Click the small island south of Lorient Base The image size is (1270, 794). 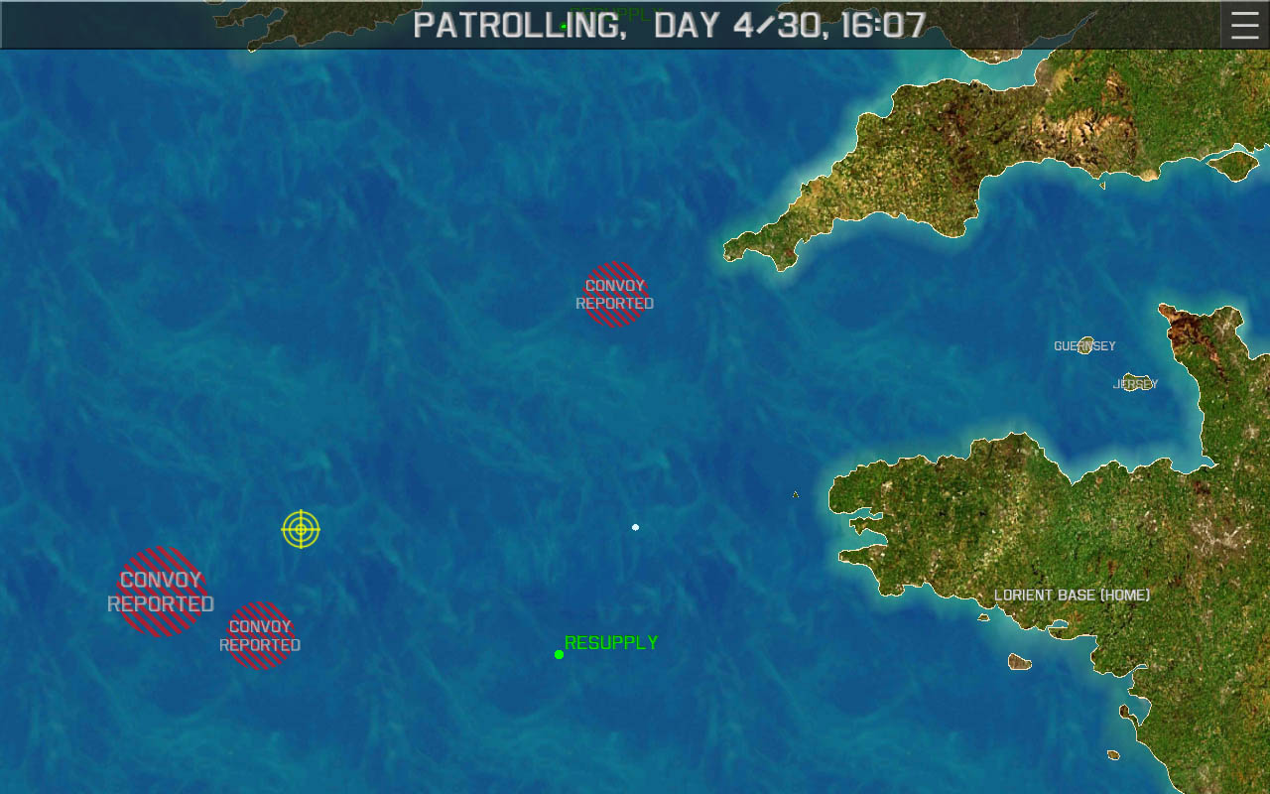(1019, 661)
